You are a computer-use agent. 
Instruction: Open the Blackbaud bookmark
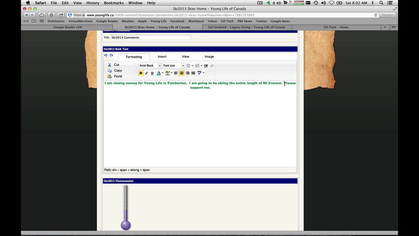(196, 21)
